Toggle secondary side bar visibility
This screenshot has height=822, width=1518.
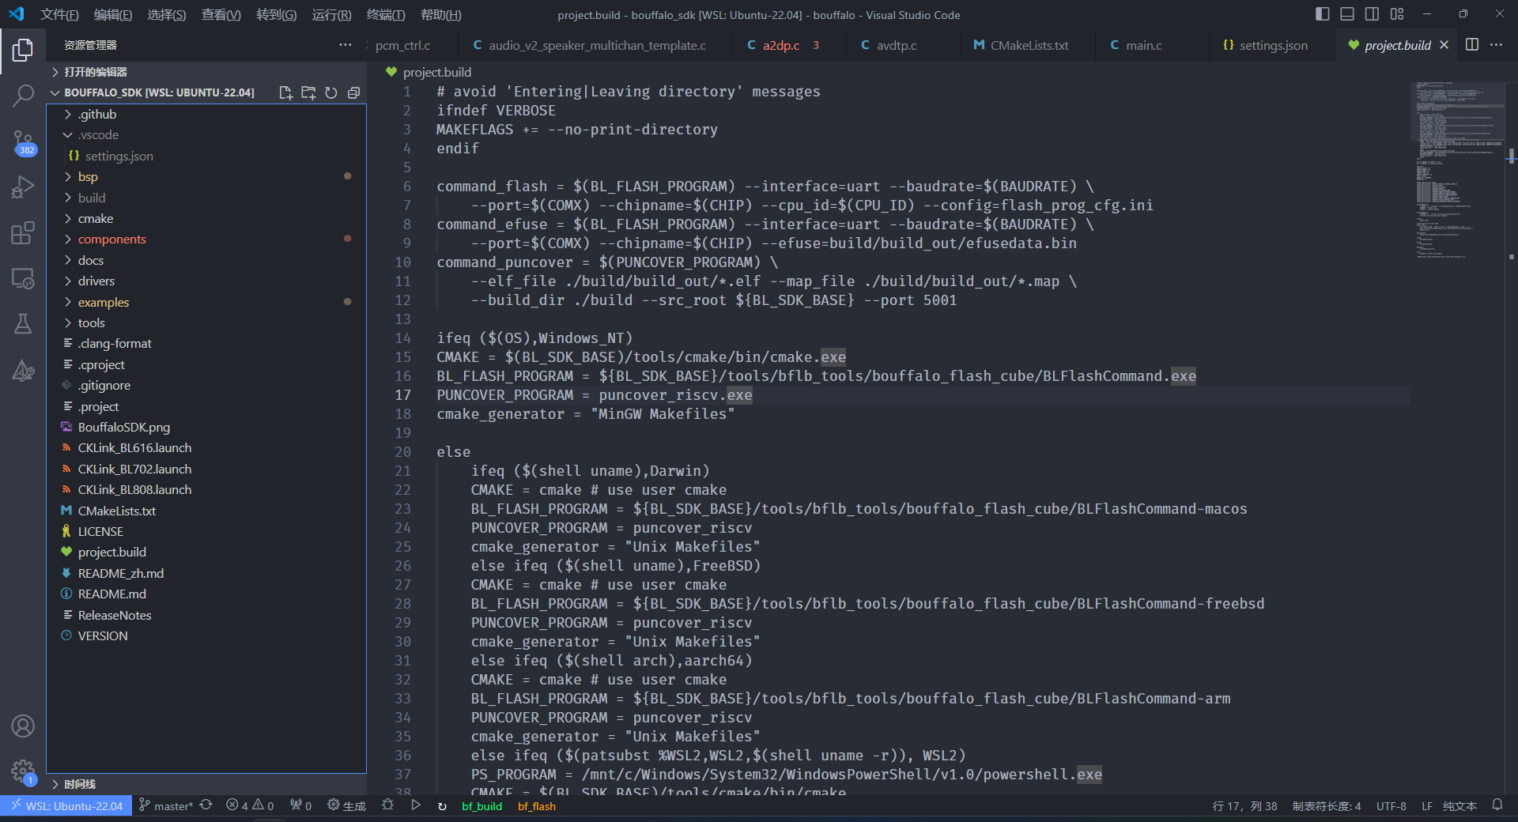pyautogui.click(x=1372, y=14)
